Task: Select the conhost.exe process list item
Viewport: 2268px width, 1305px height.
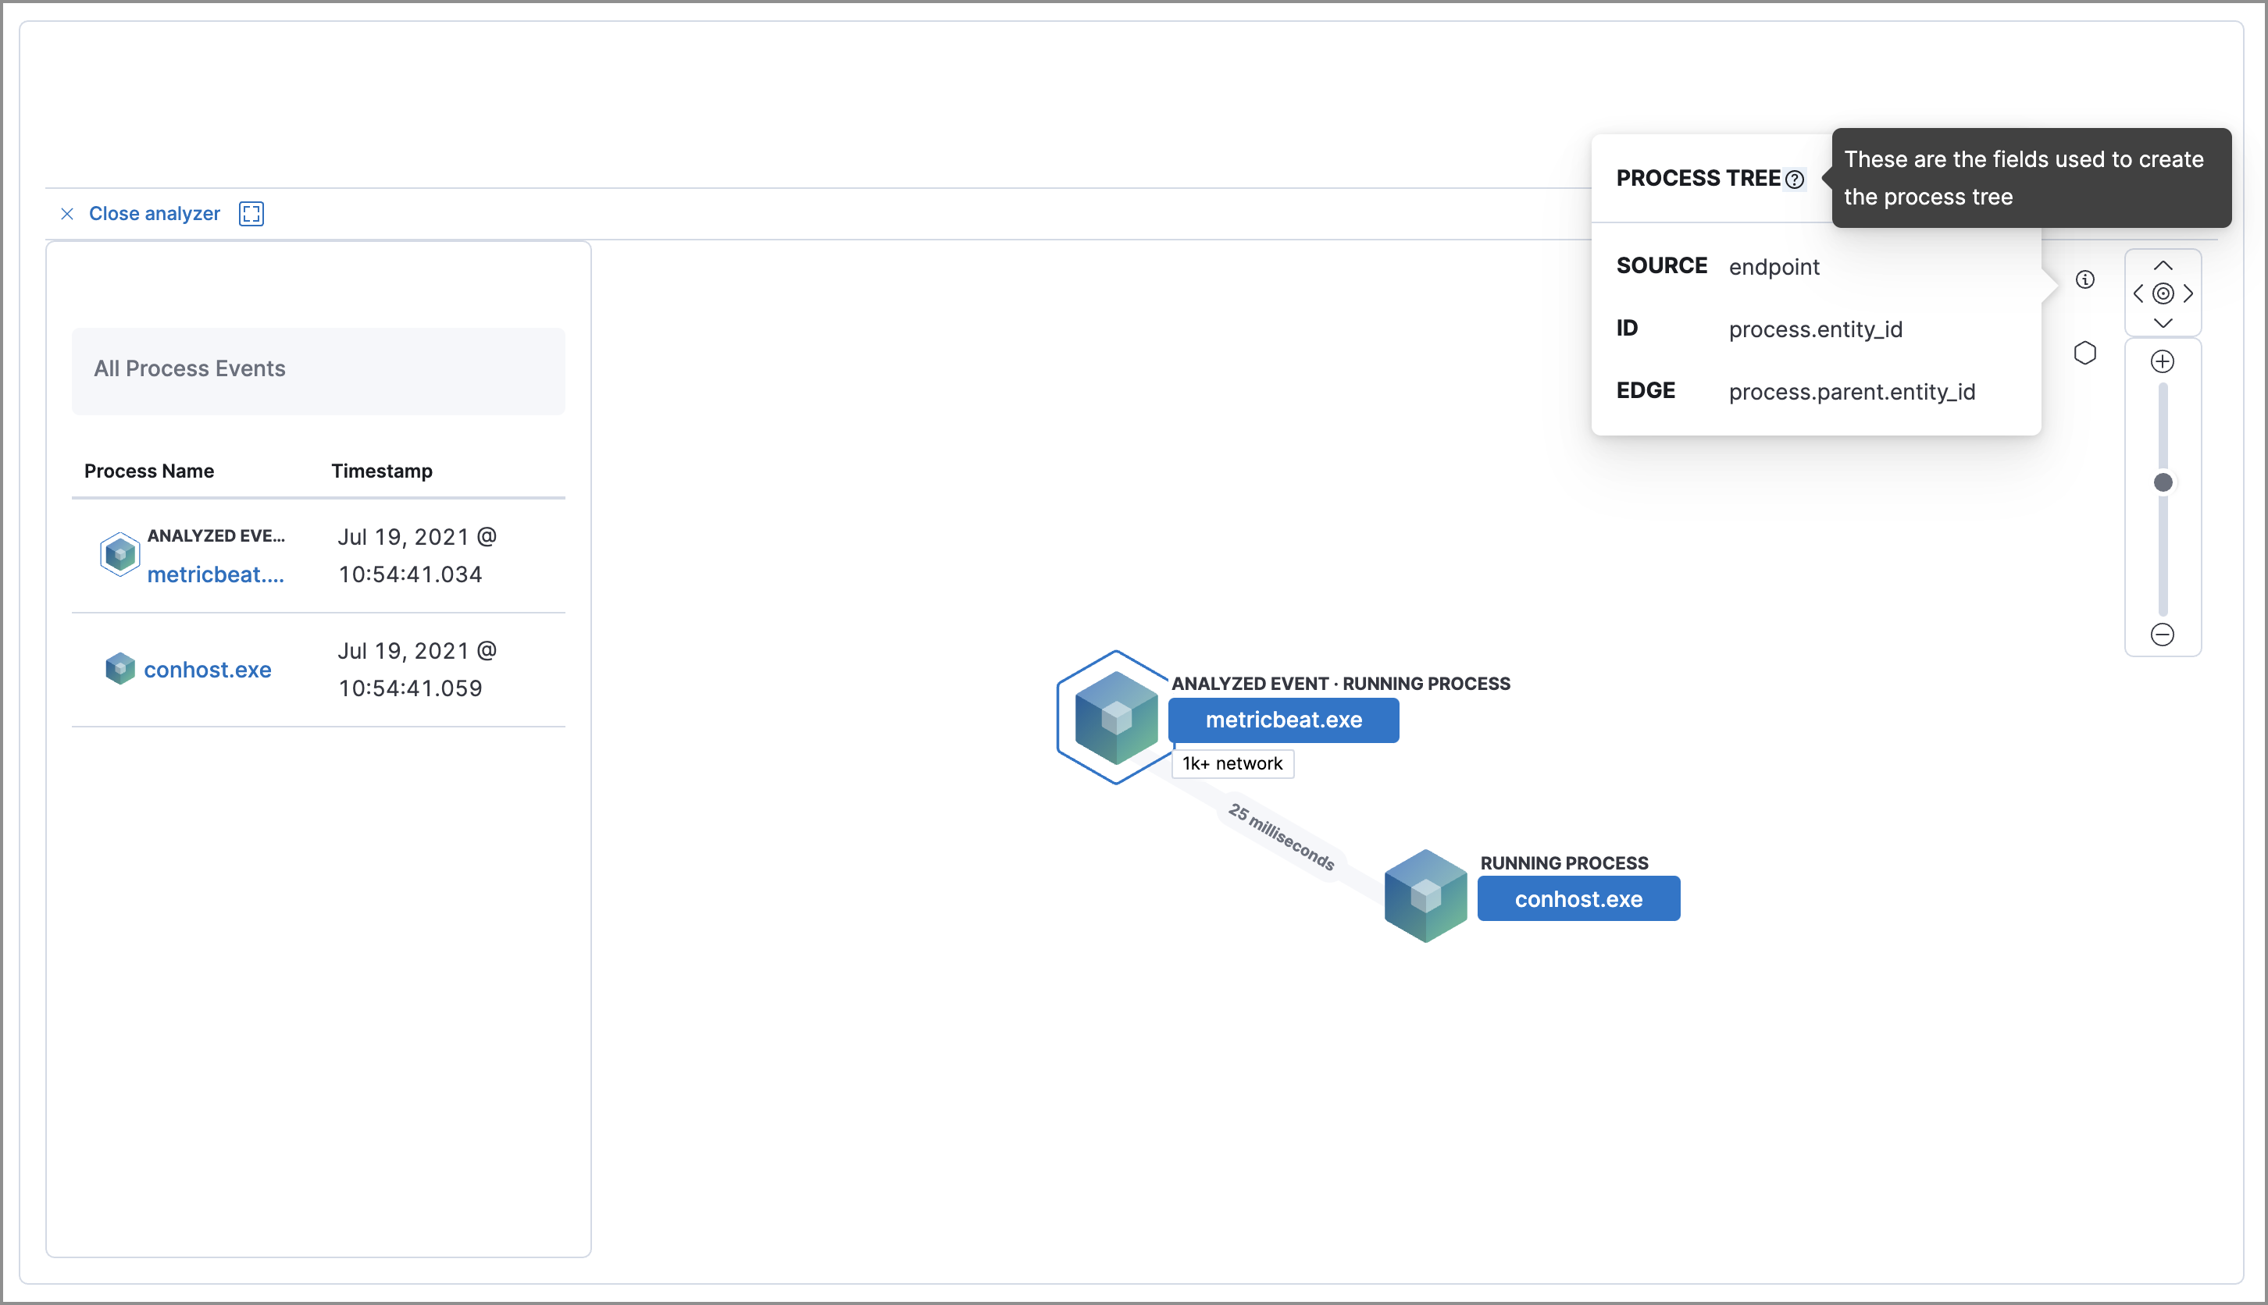Action: click(x=207, y=668)
